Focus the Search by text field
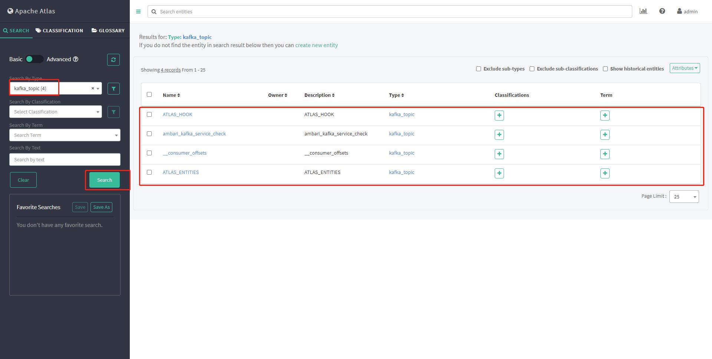This screenshot has height=359, width=712. pyautogui.click(x=65, y=159)
